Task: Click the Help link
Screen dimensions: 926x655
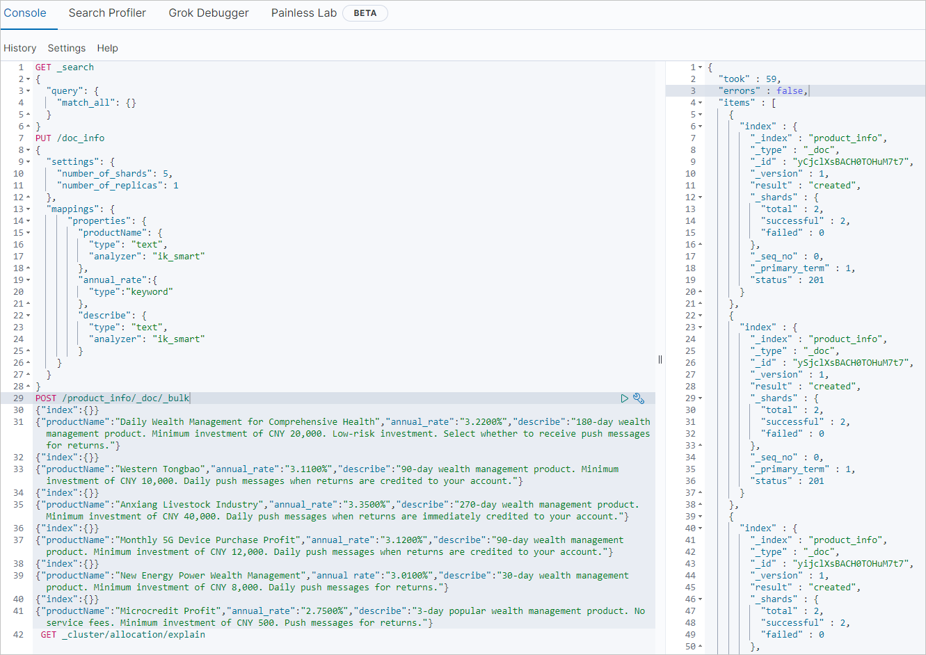Action: coord(107,48)
